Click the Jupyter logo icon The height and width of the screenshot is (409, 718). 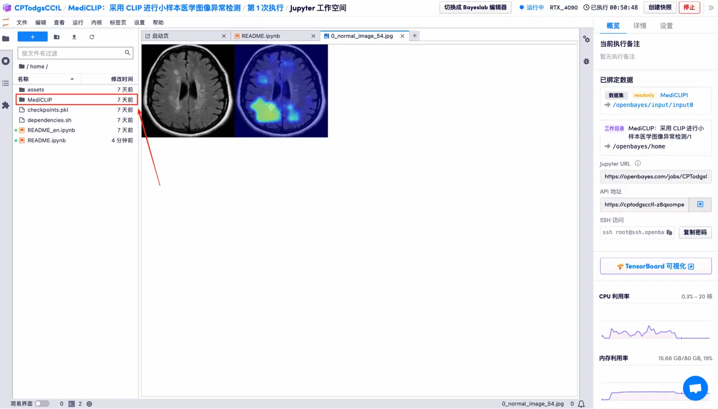(6, 22)
